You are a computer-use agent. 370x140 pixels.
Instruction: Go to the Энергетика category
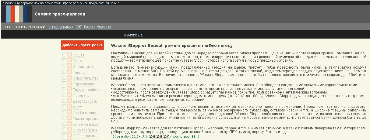coord(83,67)
